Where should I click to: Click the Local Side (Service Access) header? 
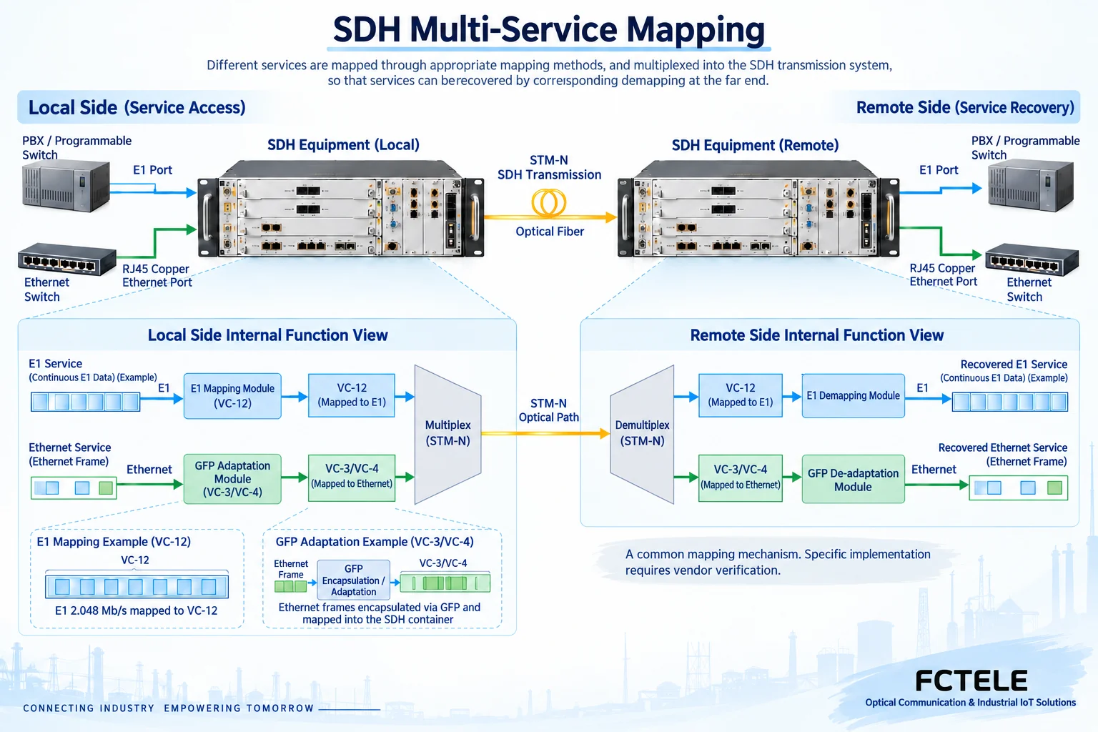point(137,108)
